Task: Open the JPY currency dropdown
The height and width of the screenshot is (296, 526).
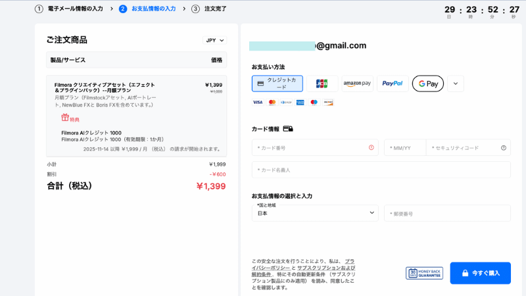Action: pos(214,40)
